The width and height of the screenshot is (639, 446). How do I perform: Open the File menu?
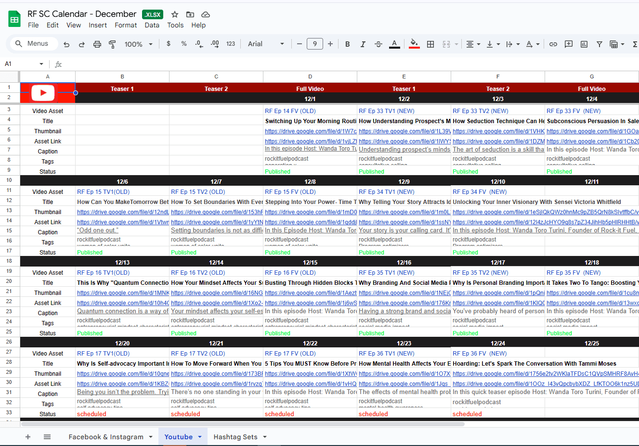click(33, 25)
